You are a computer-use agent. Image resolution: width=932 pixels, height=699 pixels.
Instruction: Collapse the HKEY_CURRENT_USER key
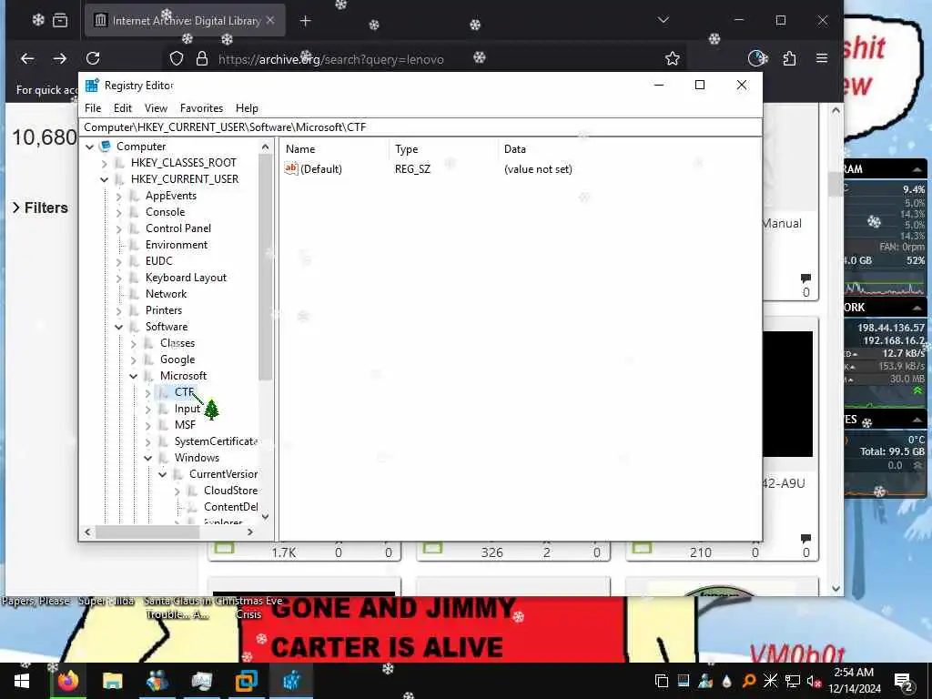click(104, 179)
